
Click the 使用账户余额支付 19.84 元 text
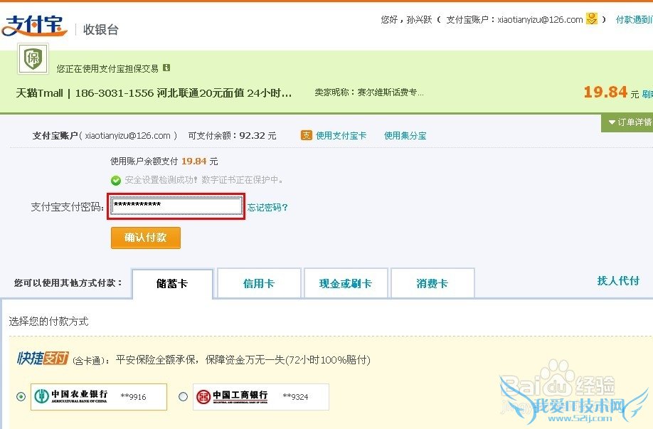tap(164, 161)
